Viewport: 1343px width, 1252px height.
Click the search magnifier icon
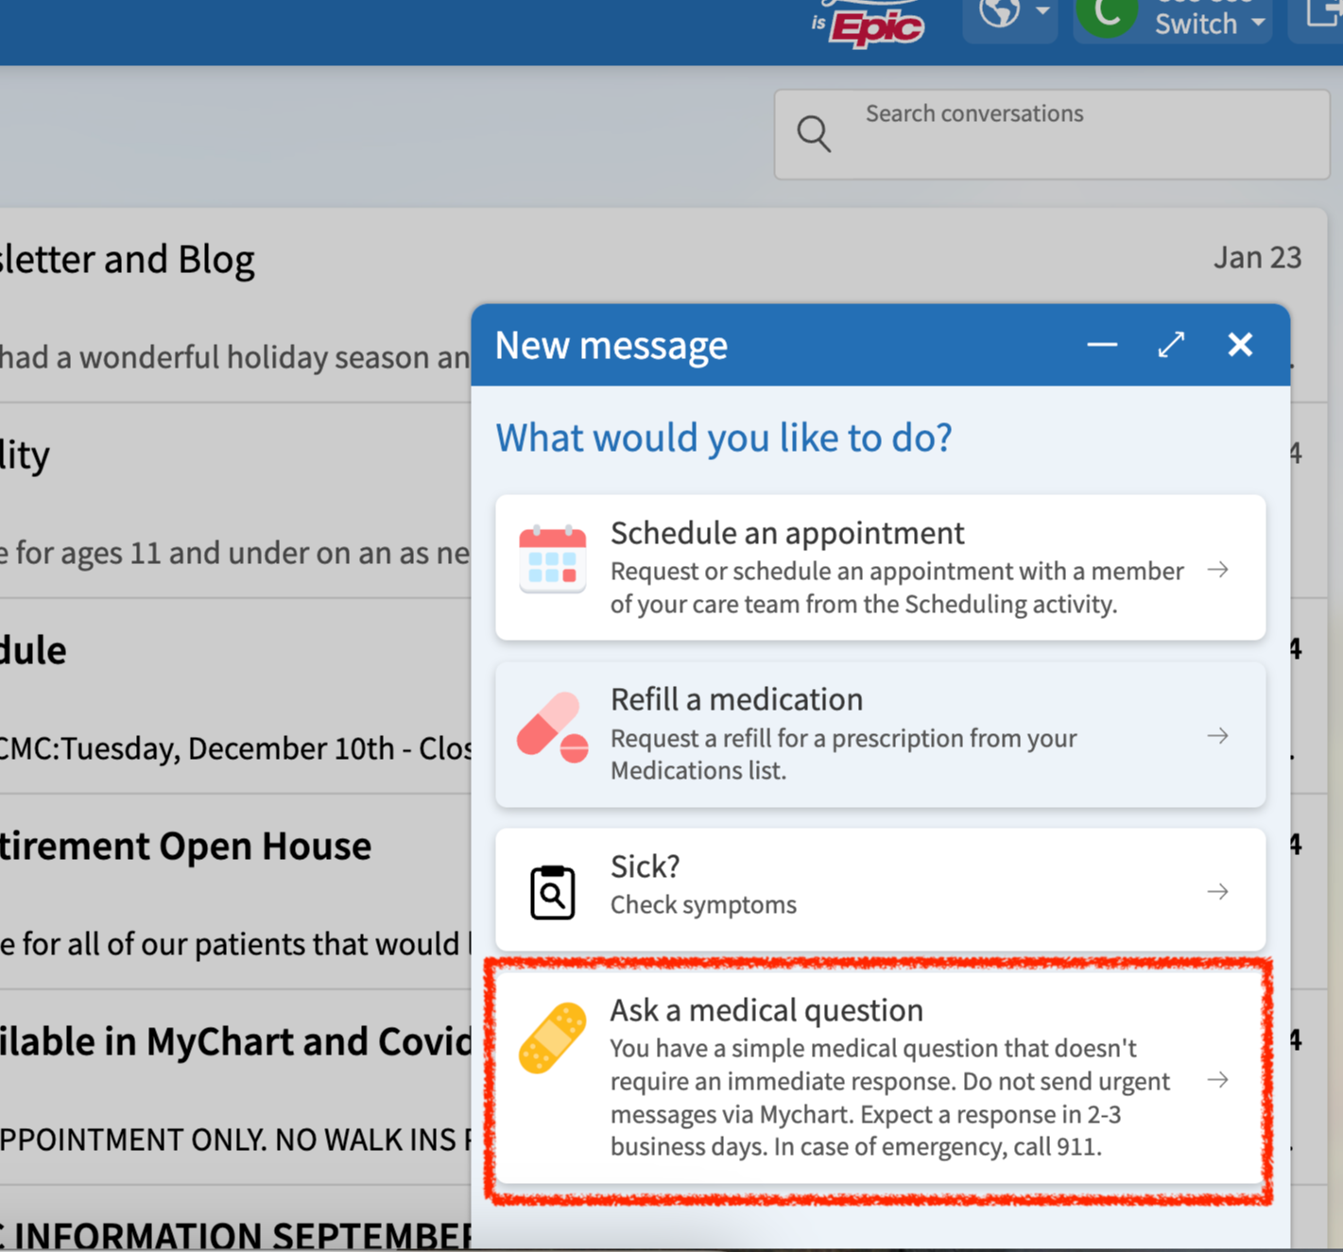tap(814, 133)
